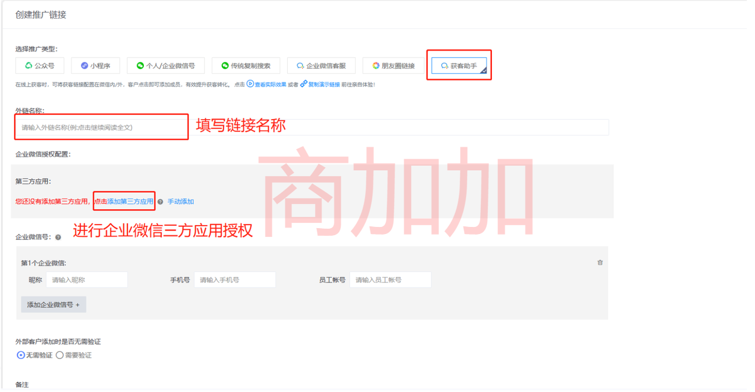Click the 昵称 input field
The width and height of the screenshot is (755, 392).
coord(87,279)
